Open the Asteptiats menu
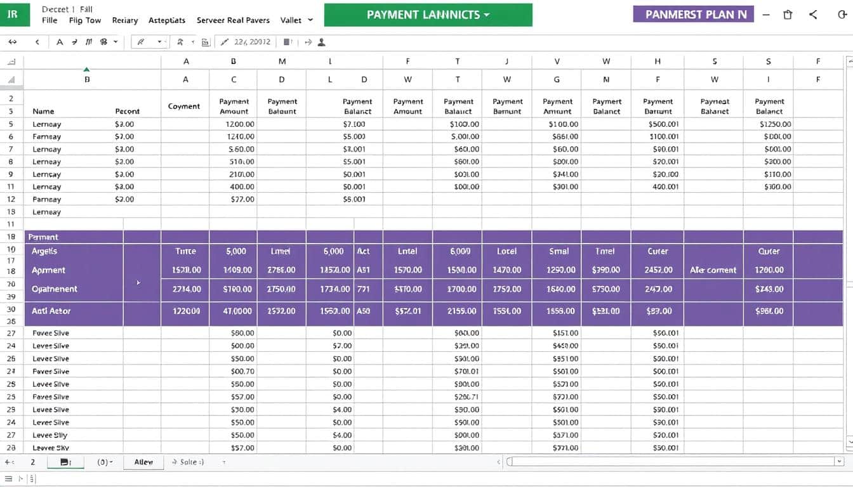853x487 pixels. (167, 20)
